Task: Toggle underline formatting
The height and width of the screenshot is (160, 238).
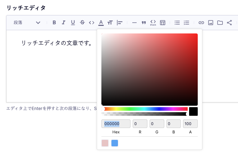Action: pos(73,23)
